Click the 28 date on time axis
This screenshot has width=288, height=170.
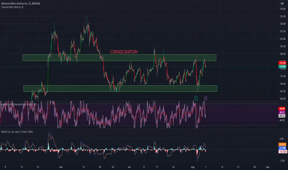[255, 167]
